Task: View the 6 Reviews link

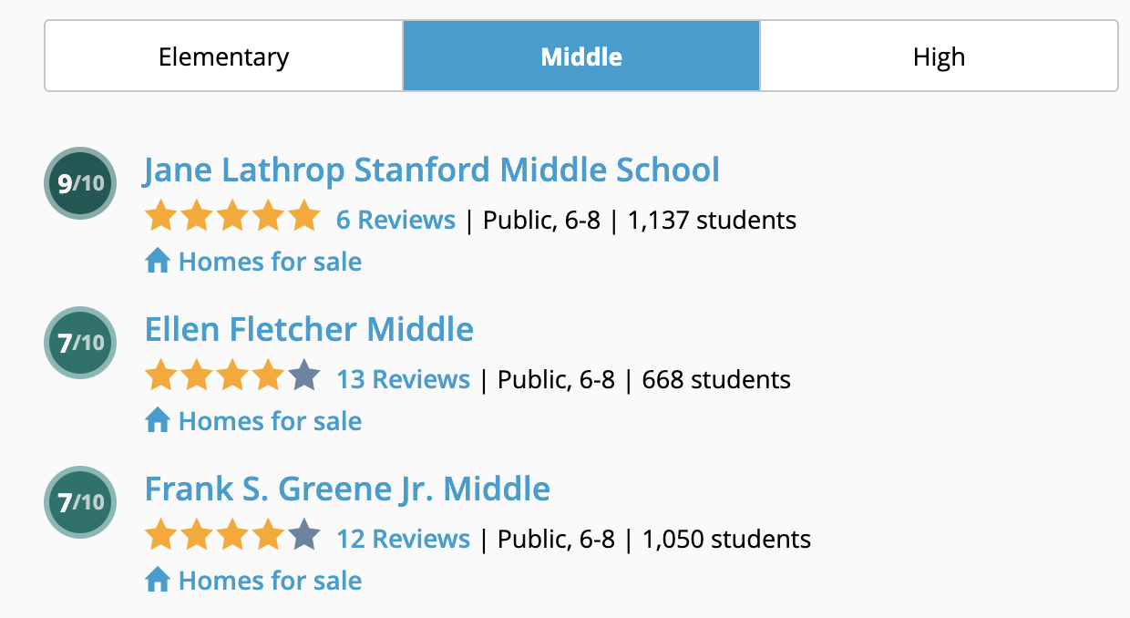Action: [395, 220]
